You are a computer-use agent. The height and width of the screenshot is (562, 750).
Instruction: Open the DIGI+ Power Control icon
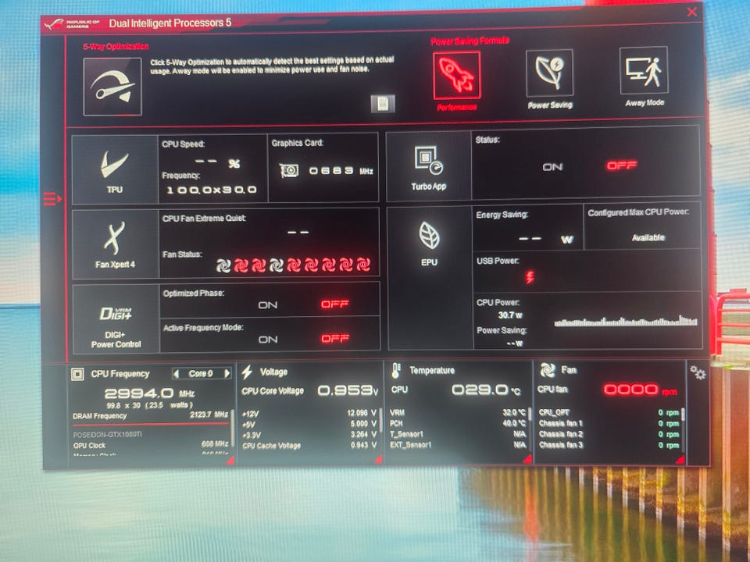[x=116, y=314]
